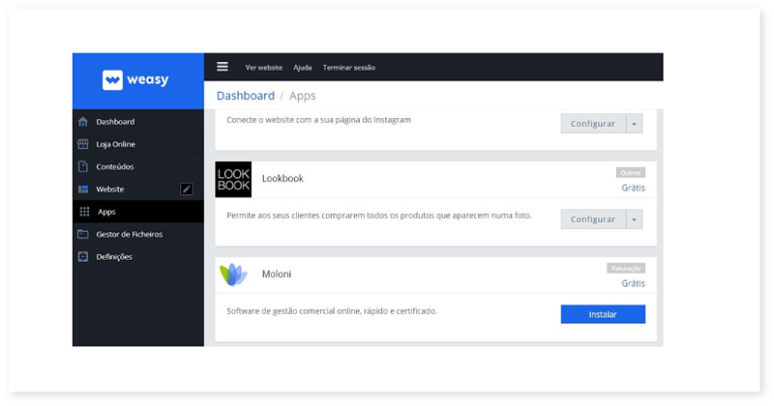Click Configurar for the Lookbook app

pos(593,219)
